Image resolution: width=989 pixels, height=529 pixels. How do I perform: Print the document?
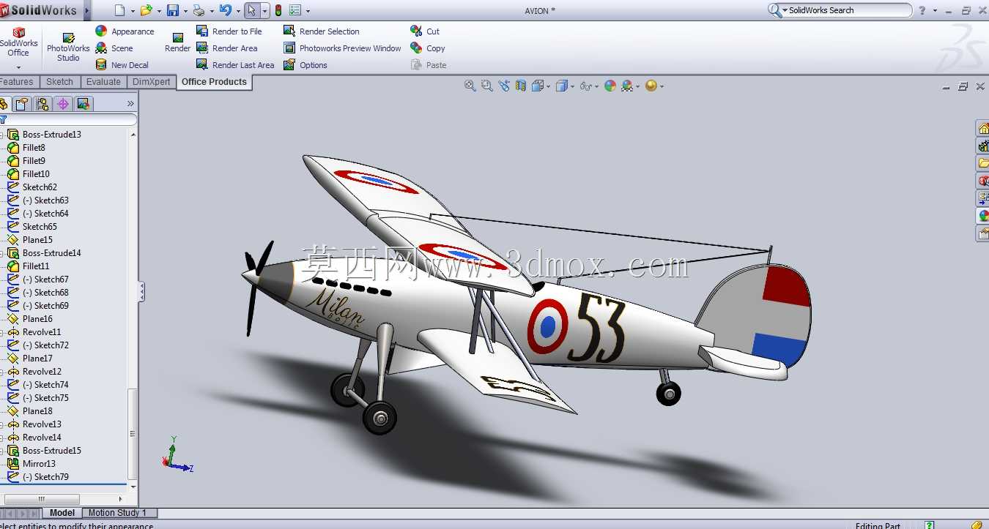tap(199, 10)
